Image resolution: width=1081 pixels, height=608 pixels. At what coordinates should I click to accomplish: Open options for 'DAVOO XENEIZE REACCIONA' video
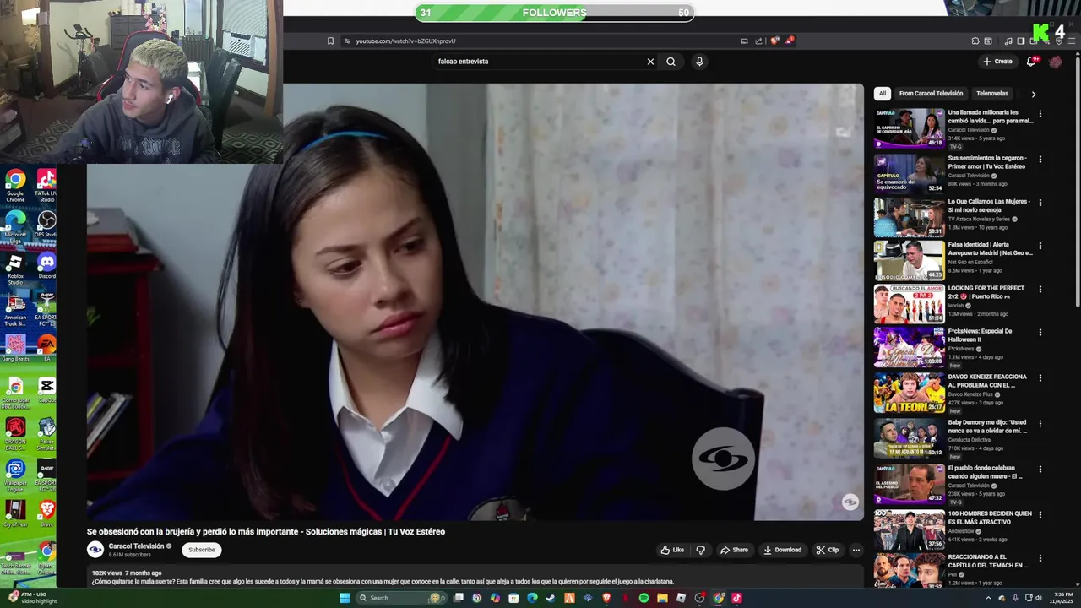(1040, 377)
